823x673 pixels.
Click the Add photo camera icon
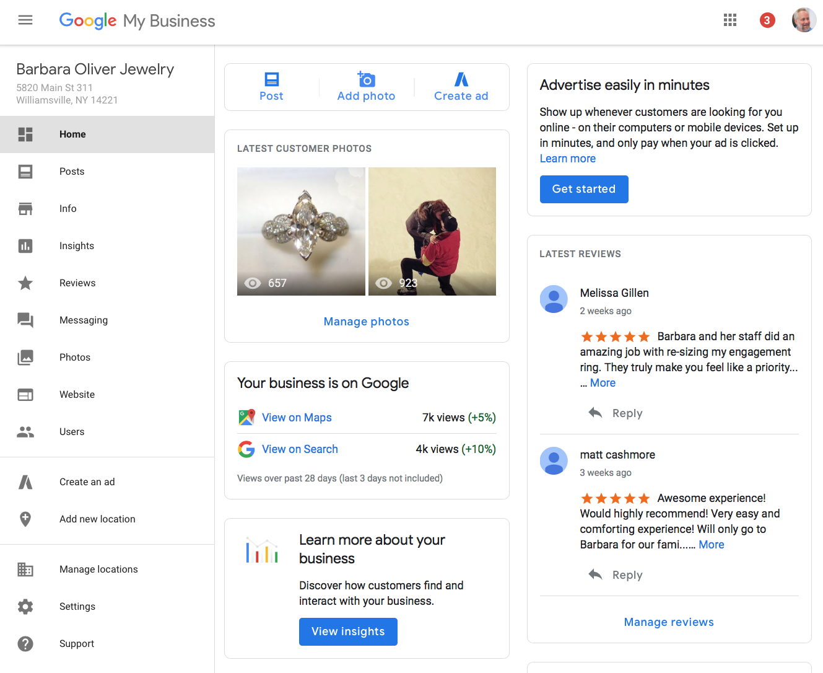[x=366, y=79]
